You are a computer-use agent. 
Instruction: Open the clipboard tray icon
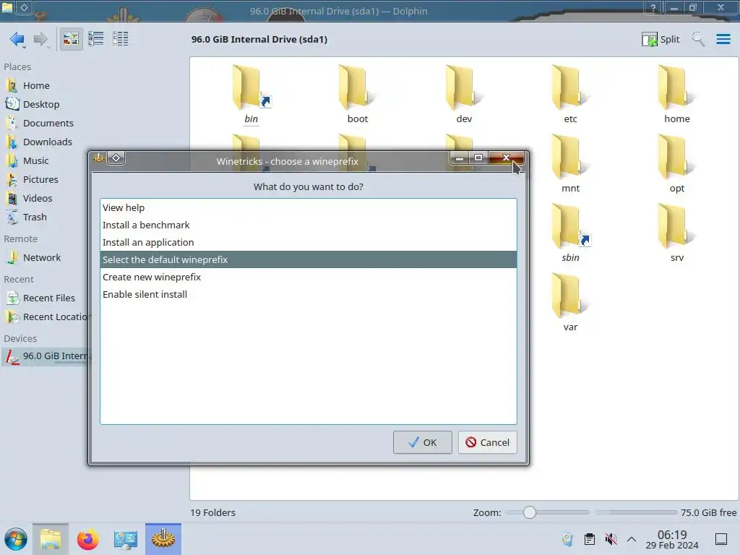point(590,539)
